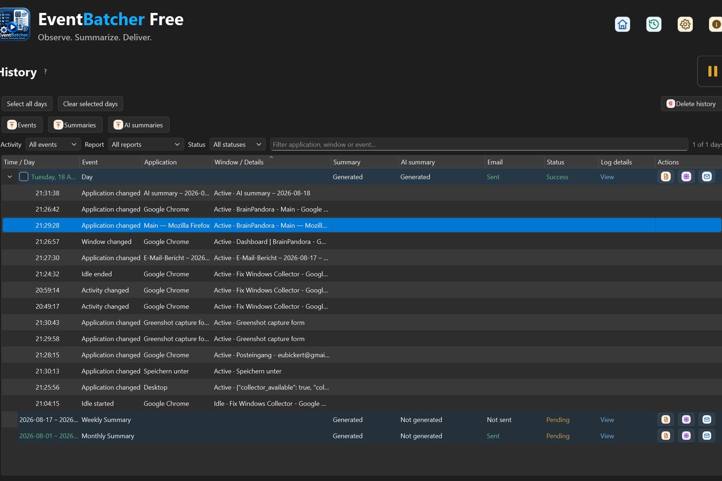The height and width of the screenshot is (481, 722).
Task: Select the 21:29:58 Greenshot capture row
Action: point(361,339)
